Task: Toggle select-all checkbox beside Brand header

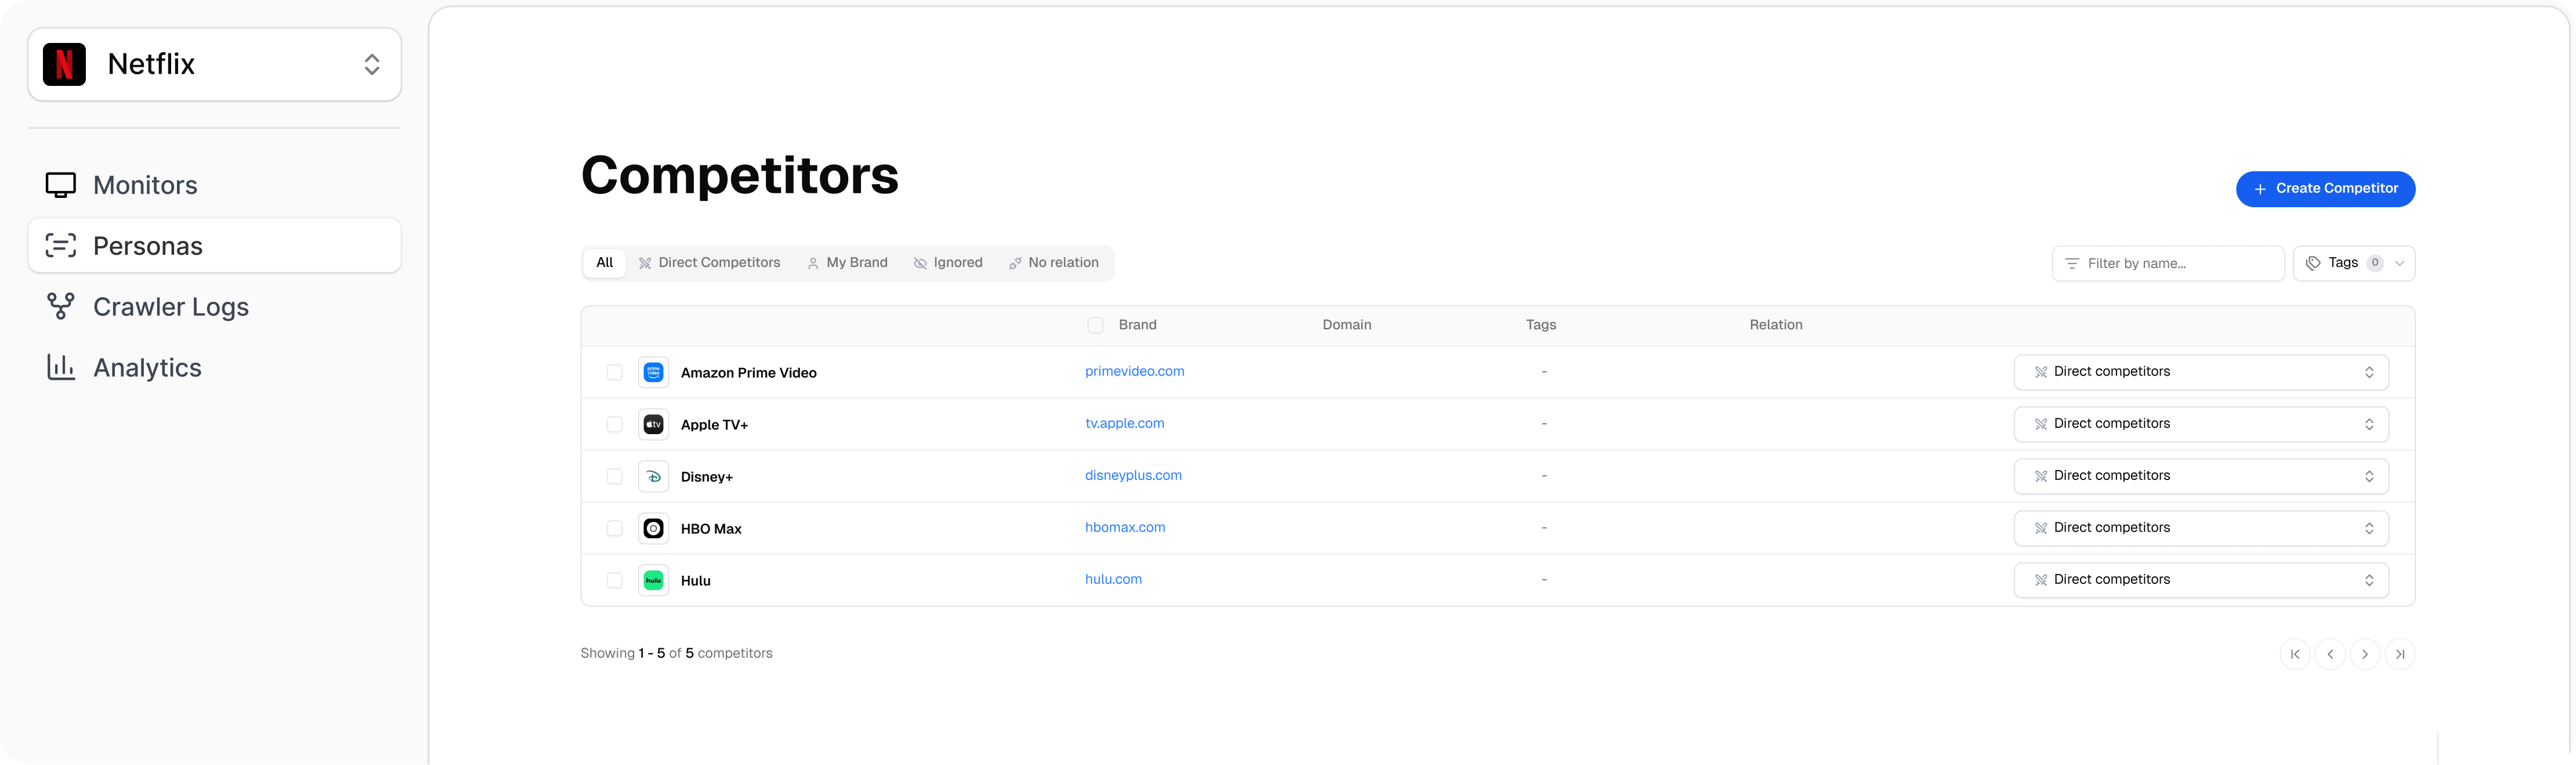Action: pyautogui.click(x=1095, y=325)
